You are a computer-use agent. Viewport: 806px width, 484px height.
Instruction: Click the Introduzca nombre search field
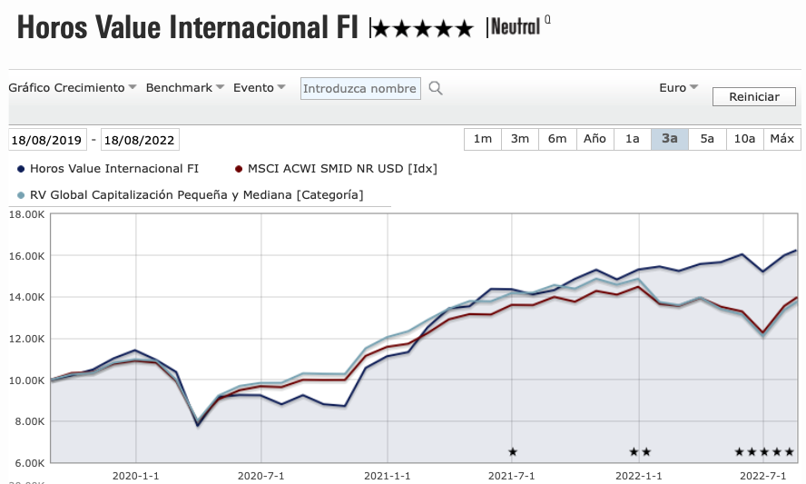pyautogui.click(x=360, y=88)
